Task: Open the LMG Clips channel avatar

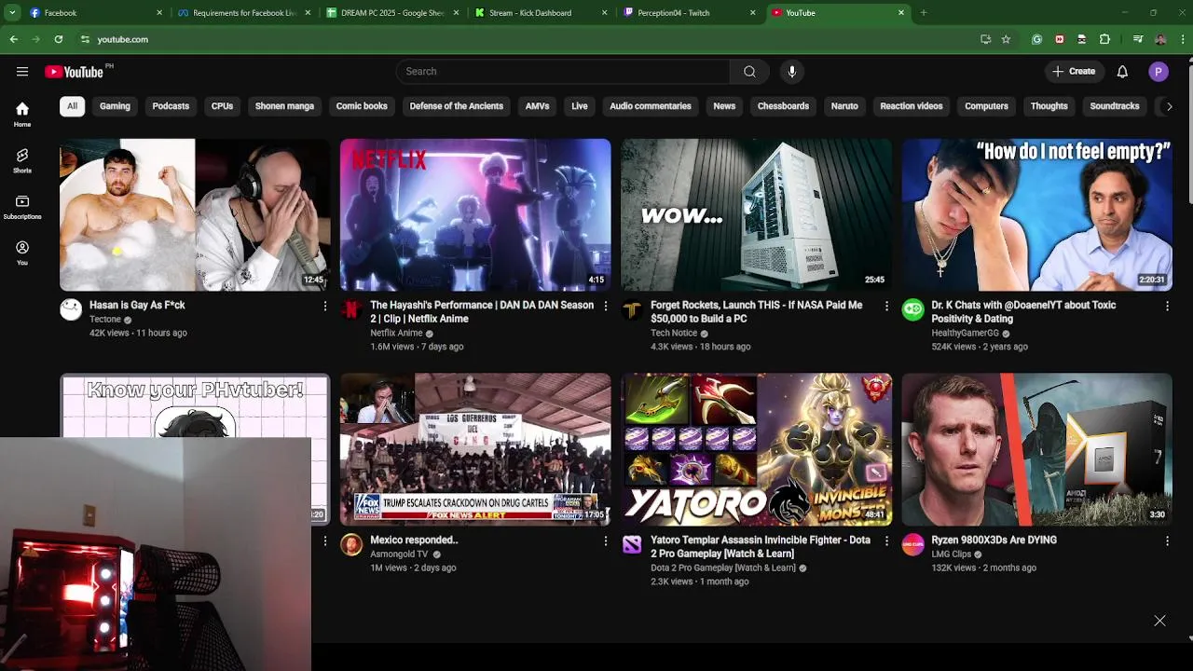Action: tap(912, 545)
